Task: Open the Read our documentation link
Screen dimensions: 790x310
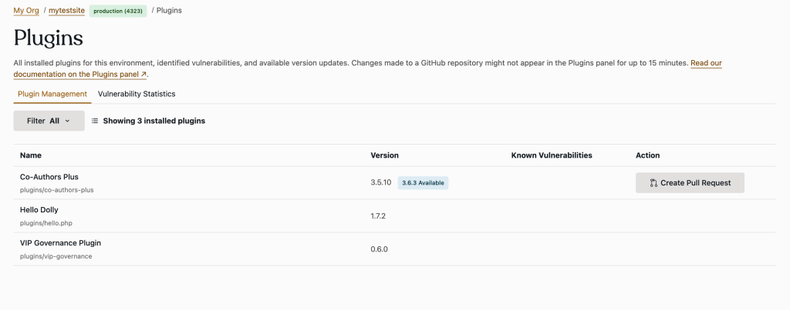Action: click(x=705, y=62)
